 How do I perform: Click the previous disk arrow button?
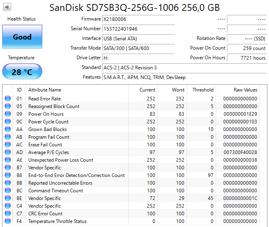pos(7,7)
